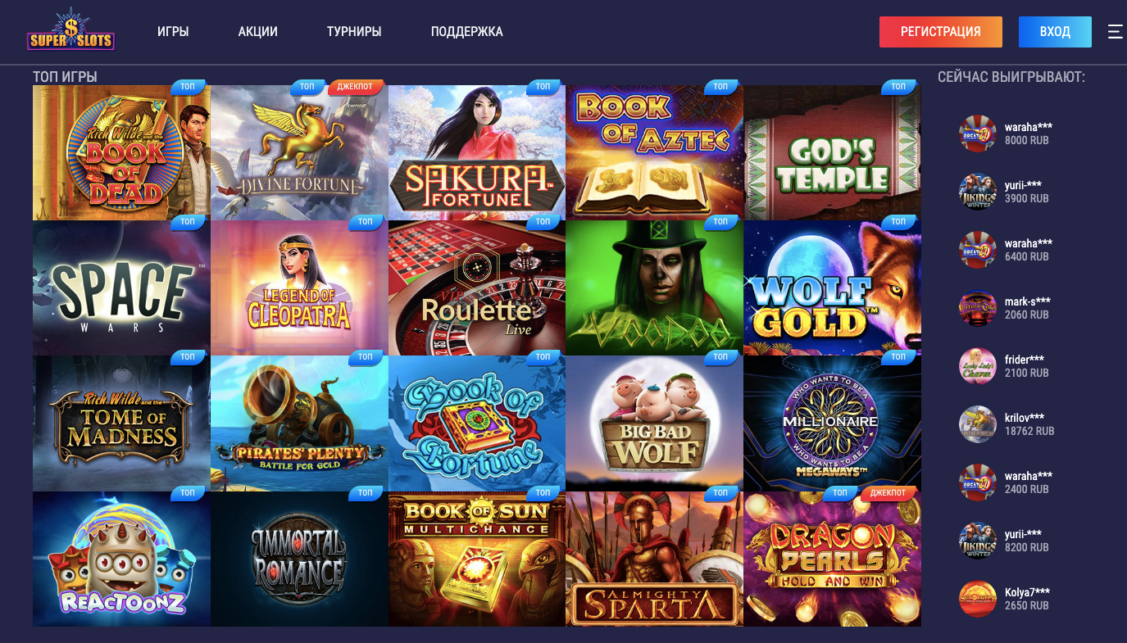Image resolution: width=1127 pixels, height=643 pixels.
Task: Click frider*** Lucky Lady's Charm avatar
Action: pyautogui.click(x=977, y=366)
